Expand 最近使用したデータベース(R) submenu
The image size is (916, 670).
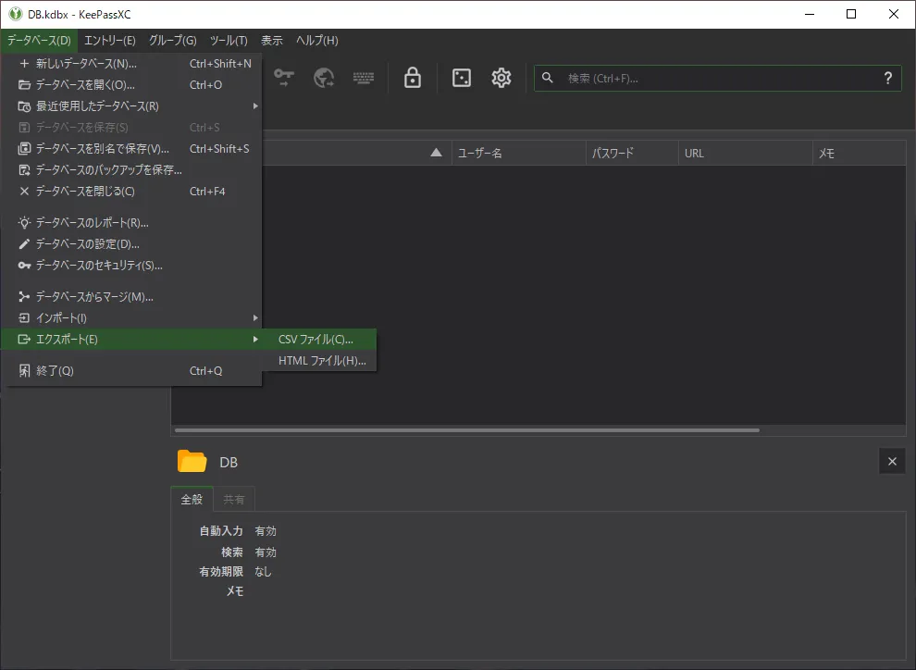pos(131,106)
